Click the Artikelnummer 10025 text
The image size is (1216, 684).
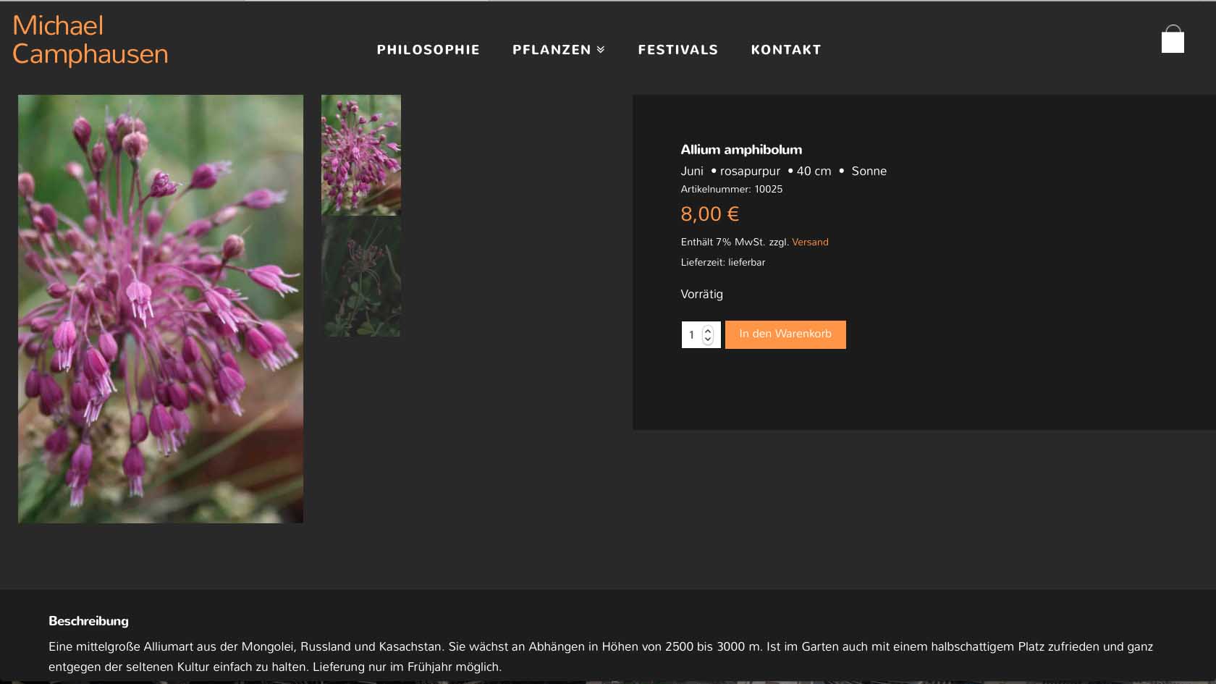click(731, 190)
